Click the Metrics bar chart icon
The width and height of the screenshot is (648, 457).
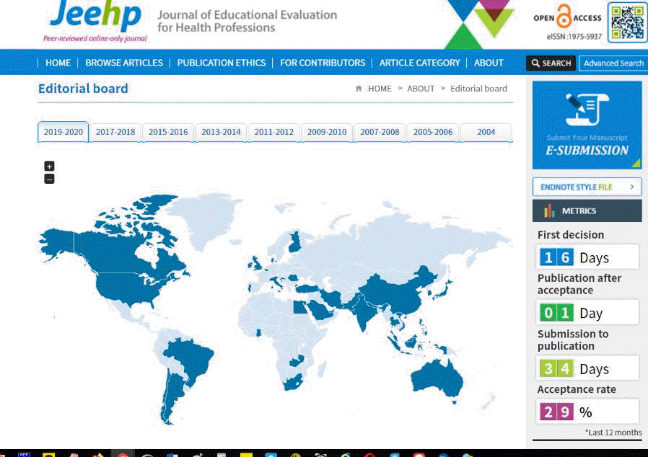tap(549, 211)
